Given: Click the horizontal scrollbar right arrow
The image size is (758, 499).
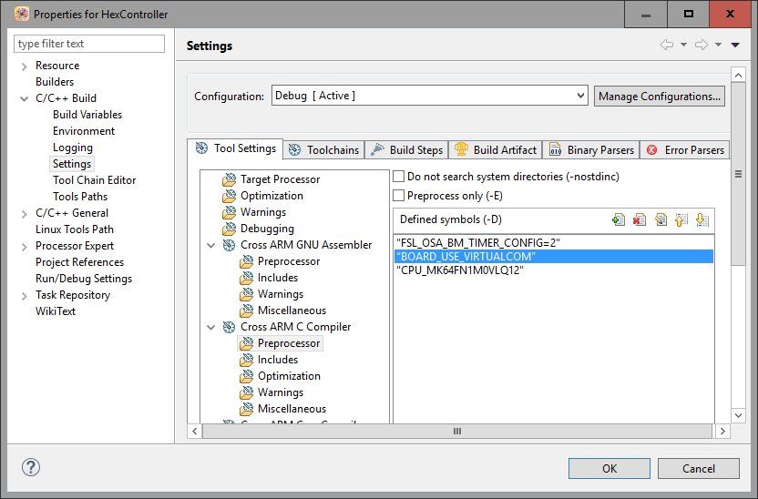Looking at the screenshot, I should (722, 431).
